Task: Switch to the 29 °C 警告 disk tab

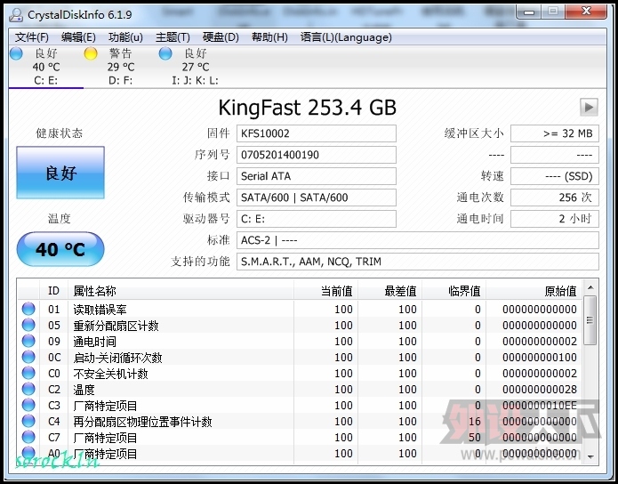Action: 121,66
